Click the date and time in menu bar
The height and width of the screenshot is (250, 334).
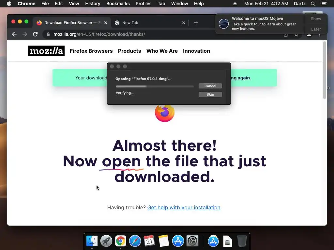[x=266, y=4]
